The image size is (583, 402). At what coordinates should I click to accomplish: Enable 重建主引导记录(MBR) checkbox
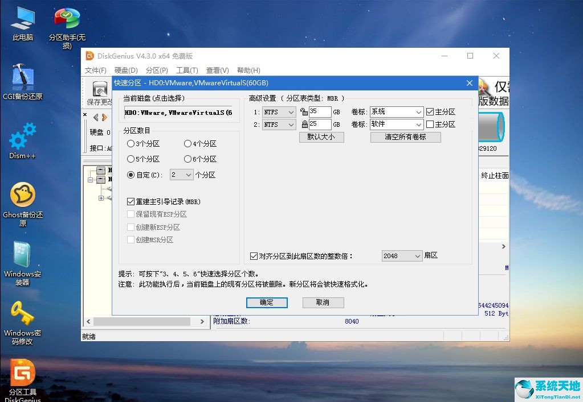131,201
